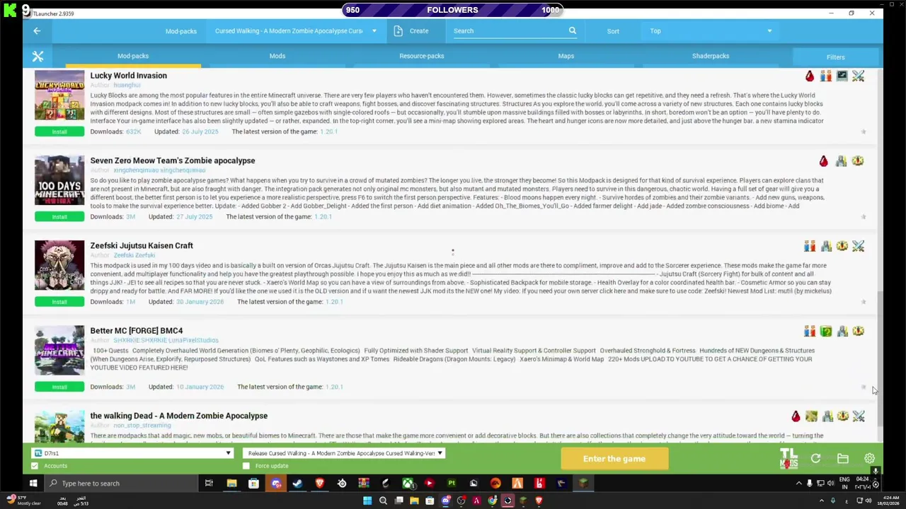The image size is (906, 509).
Task: Click the '27 July 2025' updated date
Action: (195, 217)
